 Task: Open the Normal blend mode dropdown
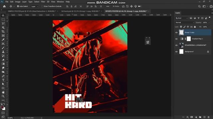185,22
